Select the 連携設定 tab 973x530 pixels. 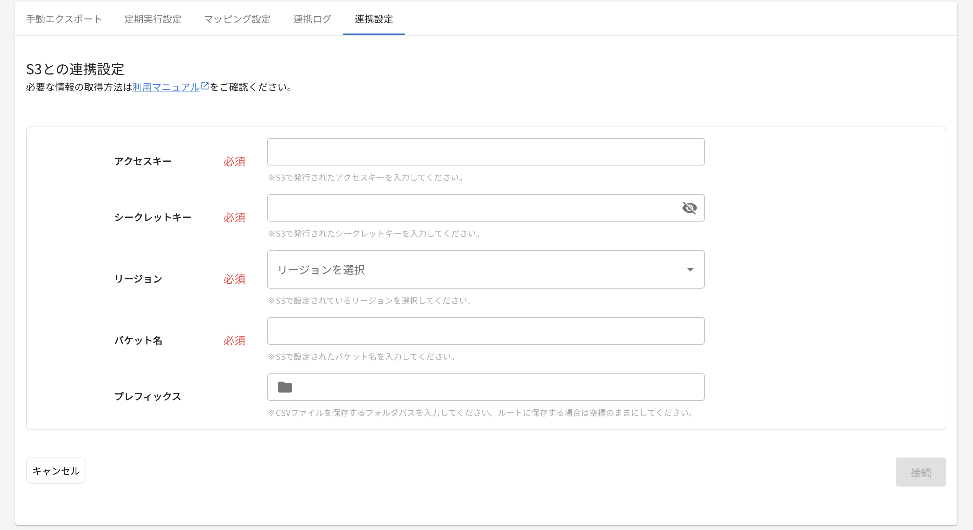(x=374, y=19)
